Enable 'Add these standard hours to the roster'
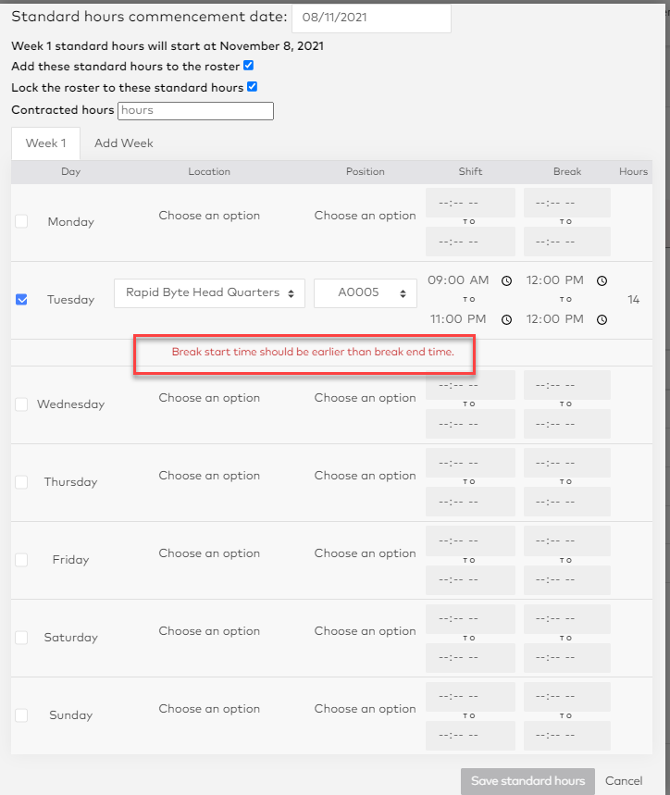Image resolution: width=670 pixels, height=795 pixels. tap(248, 66)
